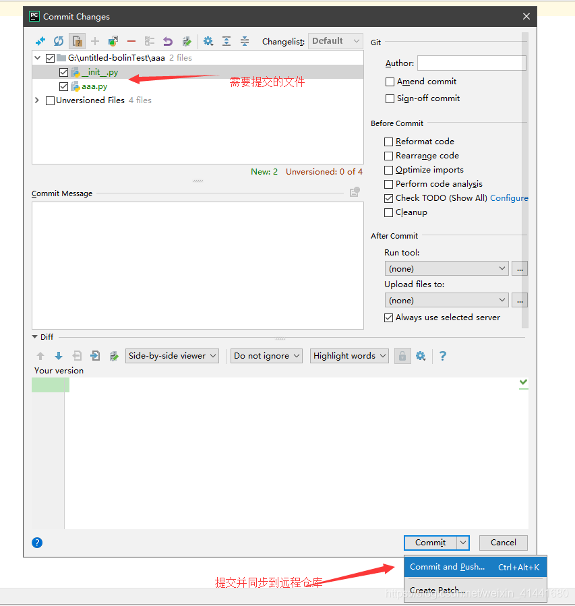Click the Collapse all icon
The height and width of the screenshot is (606, 575).
(245, 41)
